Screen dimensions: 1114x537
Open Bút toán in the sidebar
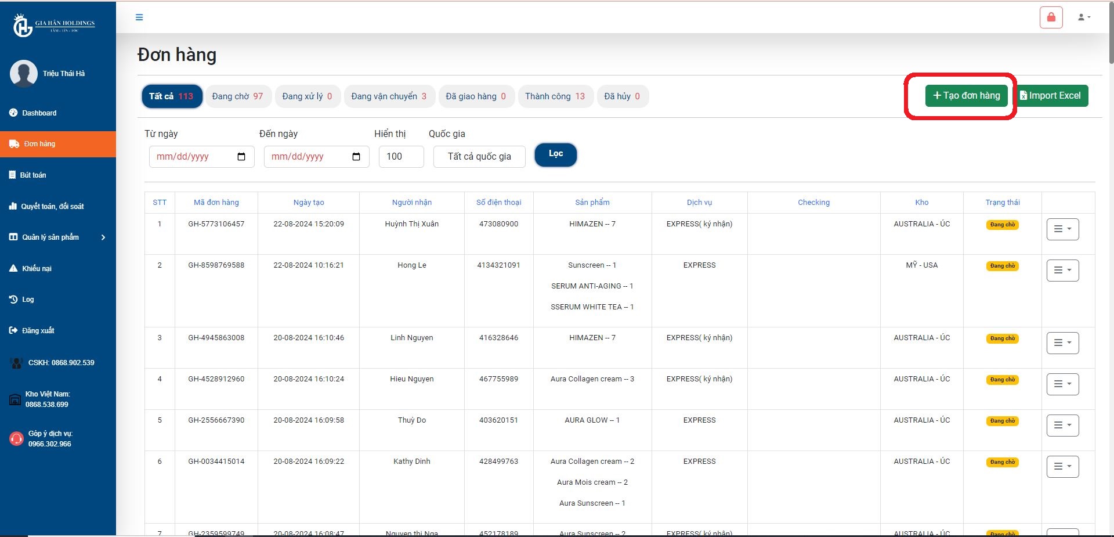point(32,175)
